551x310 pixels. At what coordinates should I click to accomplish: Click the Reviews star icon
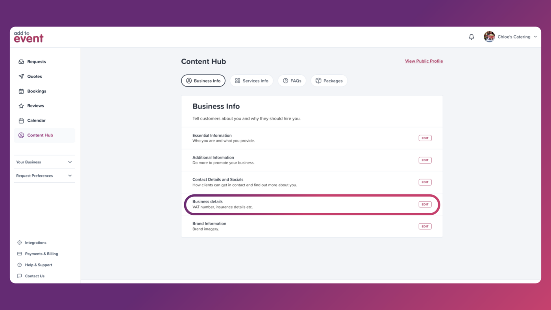21,106
